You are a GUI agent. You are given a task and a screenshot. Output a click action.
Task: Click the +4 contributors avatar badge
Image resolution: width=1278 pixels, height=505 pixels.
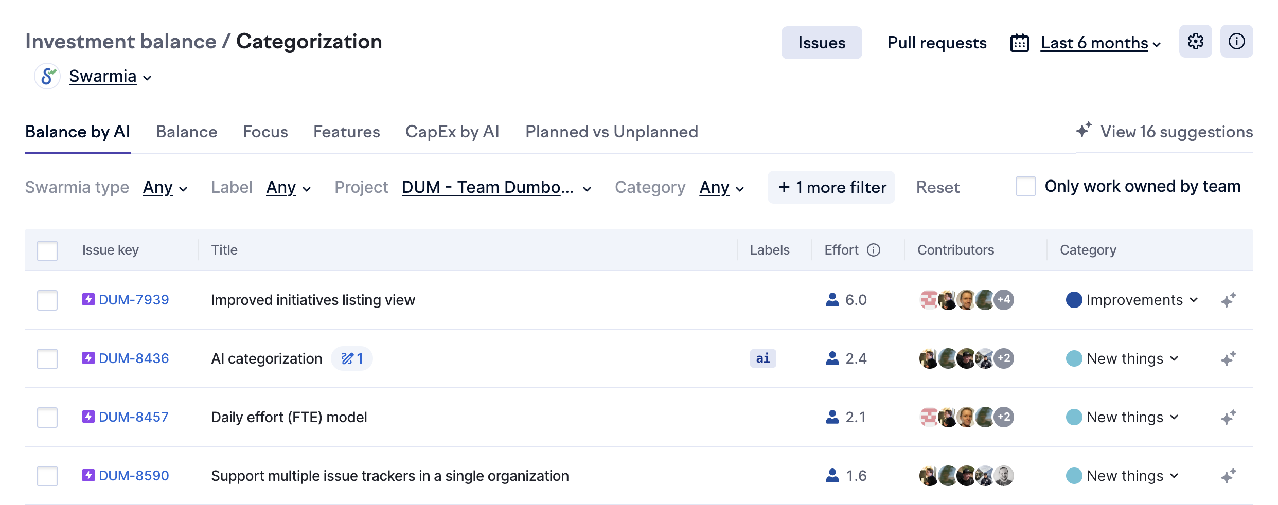[x=1004, y=300]
